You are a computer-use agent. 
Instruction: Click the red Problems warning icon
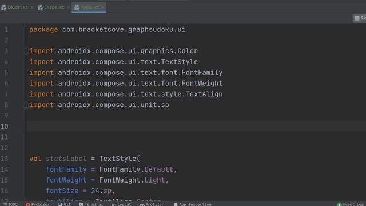point(28,204)
